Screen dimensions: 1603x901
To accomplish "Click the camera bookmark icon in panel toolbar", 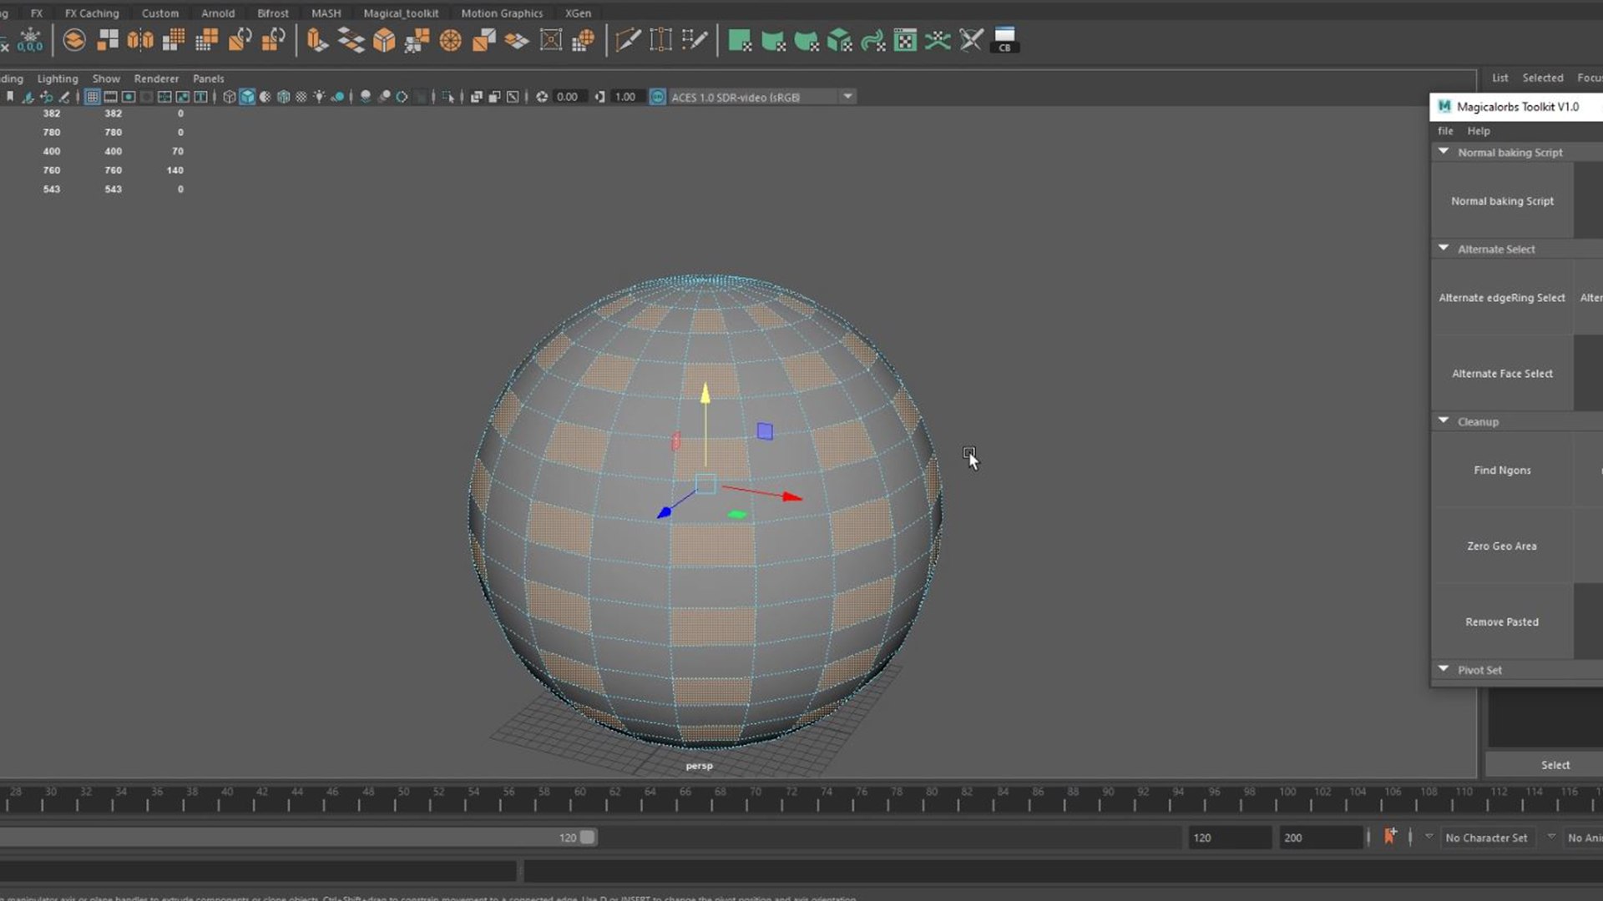I will point(10,97).
